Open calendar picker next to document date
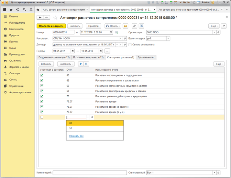Viewport: 231px width, 178px height. (x=111, y=32)
